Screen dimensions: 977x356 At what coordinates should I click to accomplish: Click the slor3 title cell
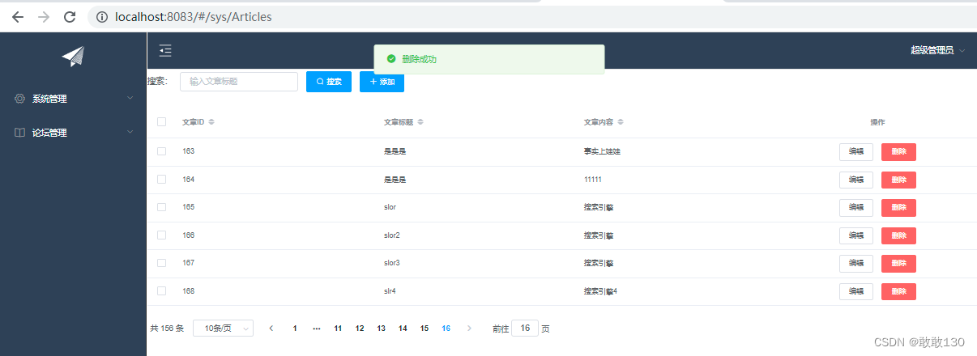[x=392, y=263]
